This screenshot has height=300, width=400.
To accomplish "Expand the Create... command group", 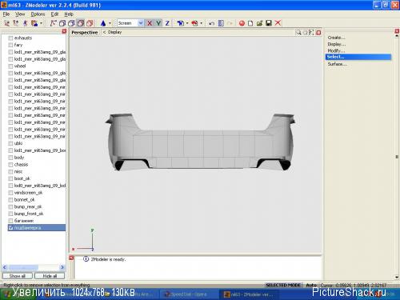I will tap(336, 38).
